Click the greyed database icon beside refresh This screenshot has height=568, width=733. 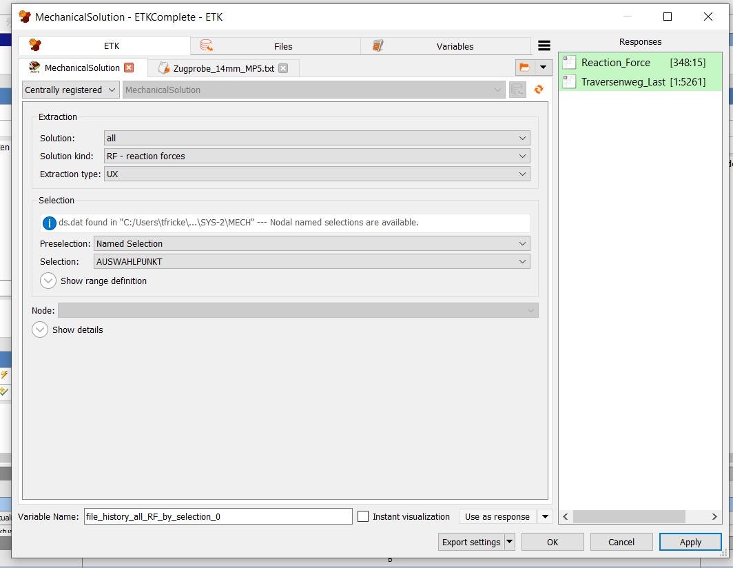(x=517, y=90)
